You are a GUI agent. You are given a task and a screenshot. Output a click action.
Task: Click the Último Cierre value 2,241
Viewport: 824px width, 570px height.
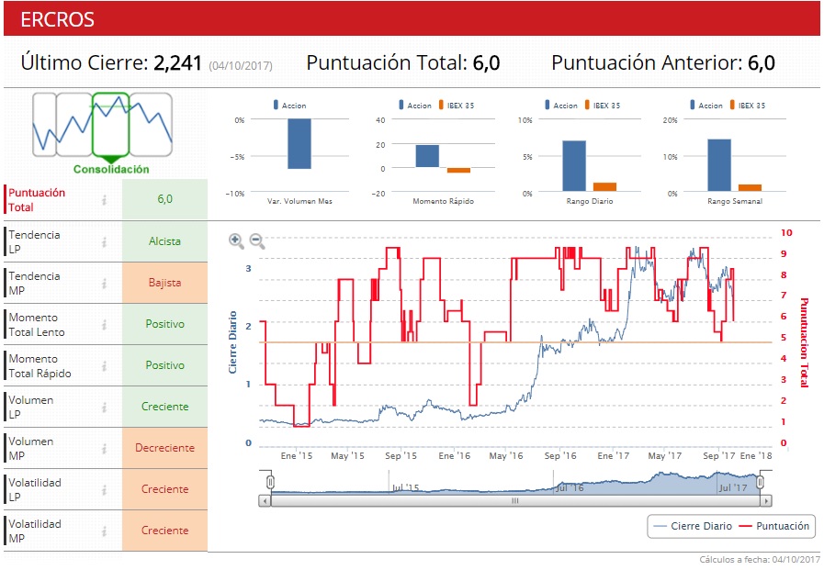click(177, 63)
